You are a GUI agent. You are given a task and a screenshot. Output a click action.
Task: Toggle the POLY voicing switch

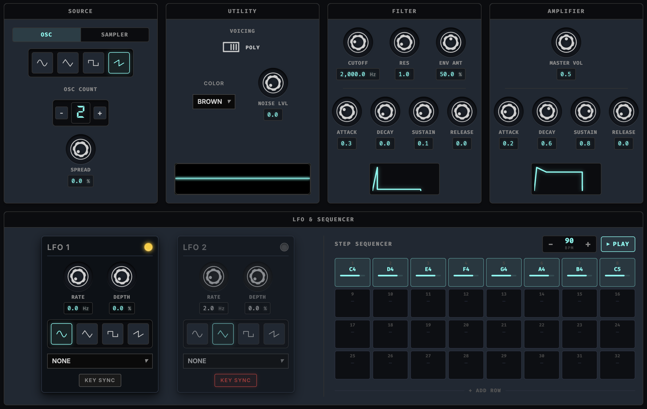coord(231,47)
